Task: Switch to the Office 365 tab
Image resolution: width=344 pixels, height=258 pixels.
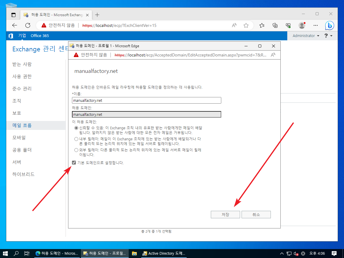Action: point(40,36)
